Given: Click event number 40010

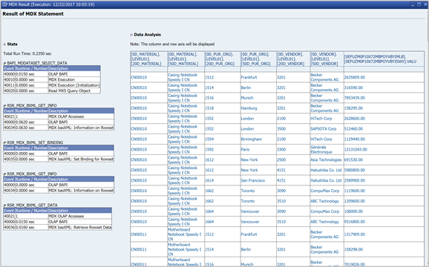Looking at the screenshot, I should (10, 80).
